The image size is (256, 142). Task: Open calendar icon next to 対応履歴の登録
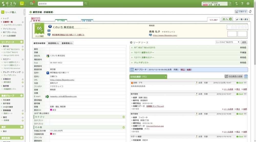[x=246, y=76]
